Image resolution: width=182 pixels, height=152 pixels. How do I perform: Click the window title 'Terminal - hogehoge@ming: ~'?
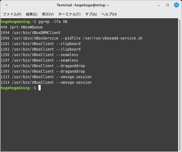click(x=83, y=5)
